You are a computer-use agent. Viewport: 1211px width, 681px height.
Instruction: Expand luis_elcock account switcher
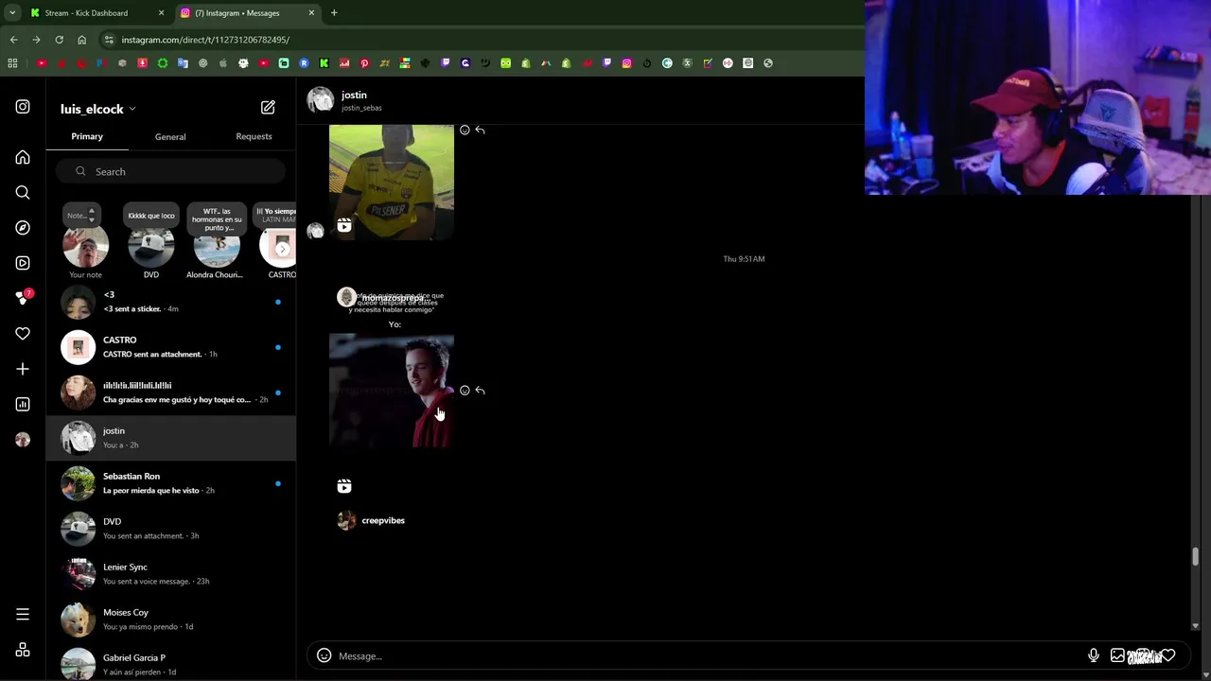[98, 109]
